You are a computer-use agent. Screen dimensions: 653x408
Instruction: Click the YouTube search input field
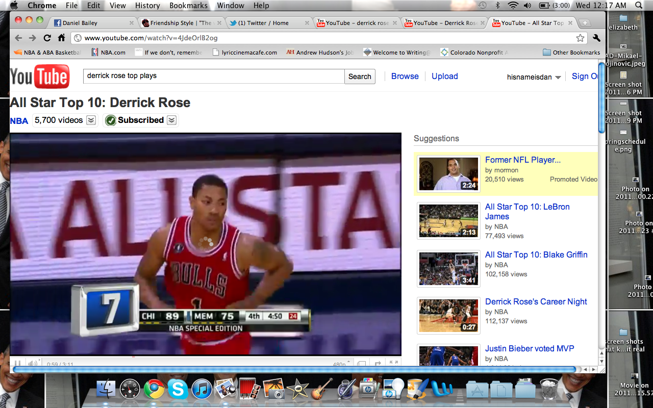click(x=214, y=76)
